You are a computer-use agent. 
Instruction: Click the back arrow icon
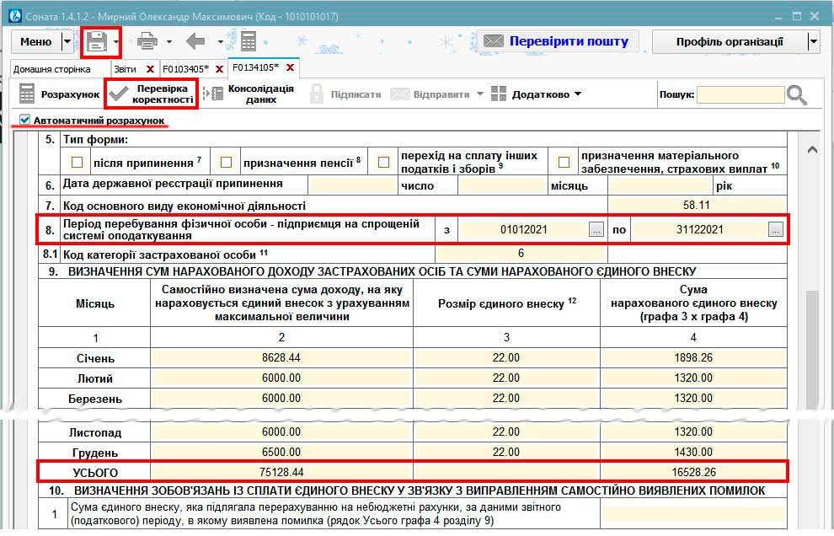tap(195, 41)
